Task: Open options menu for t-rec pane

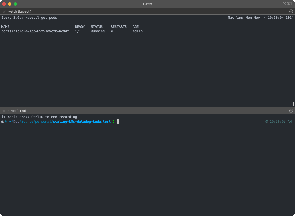Action: pos(291,111)
